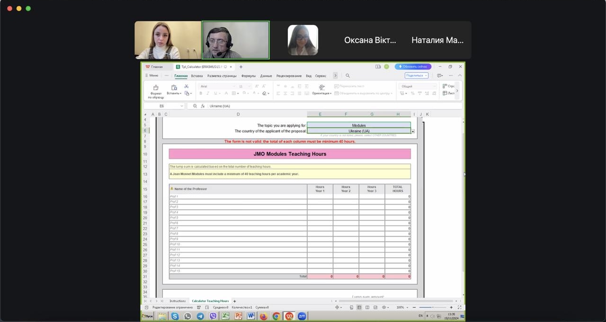
Task: Click the Excel icon in the taskbar
Action: click(226, 316)
